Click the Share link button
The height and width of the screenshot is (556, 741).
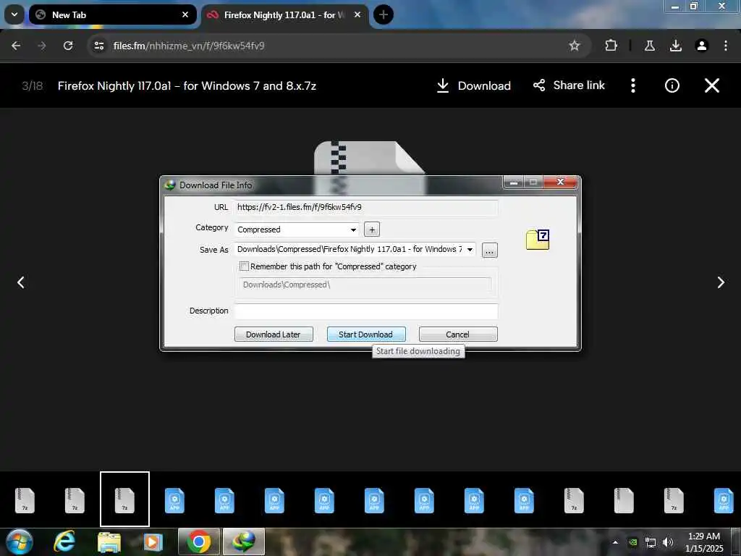click(569, 85)
